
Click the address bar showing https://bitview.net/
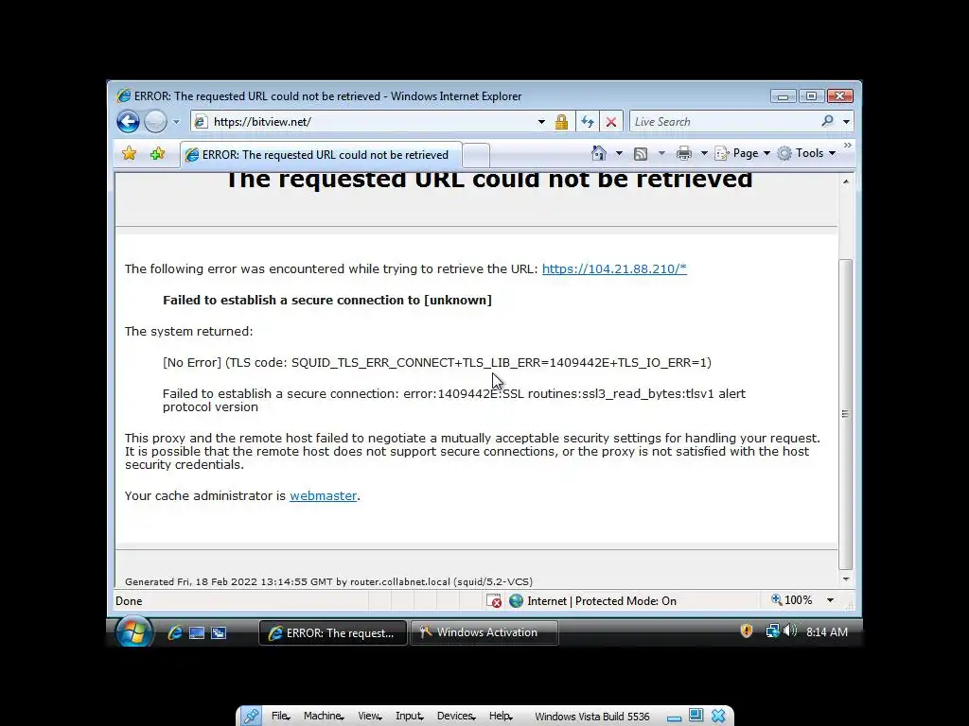click(x=364, y=122)
